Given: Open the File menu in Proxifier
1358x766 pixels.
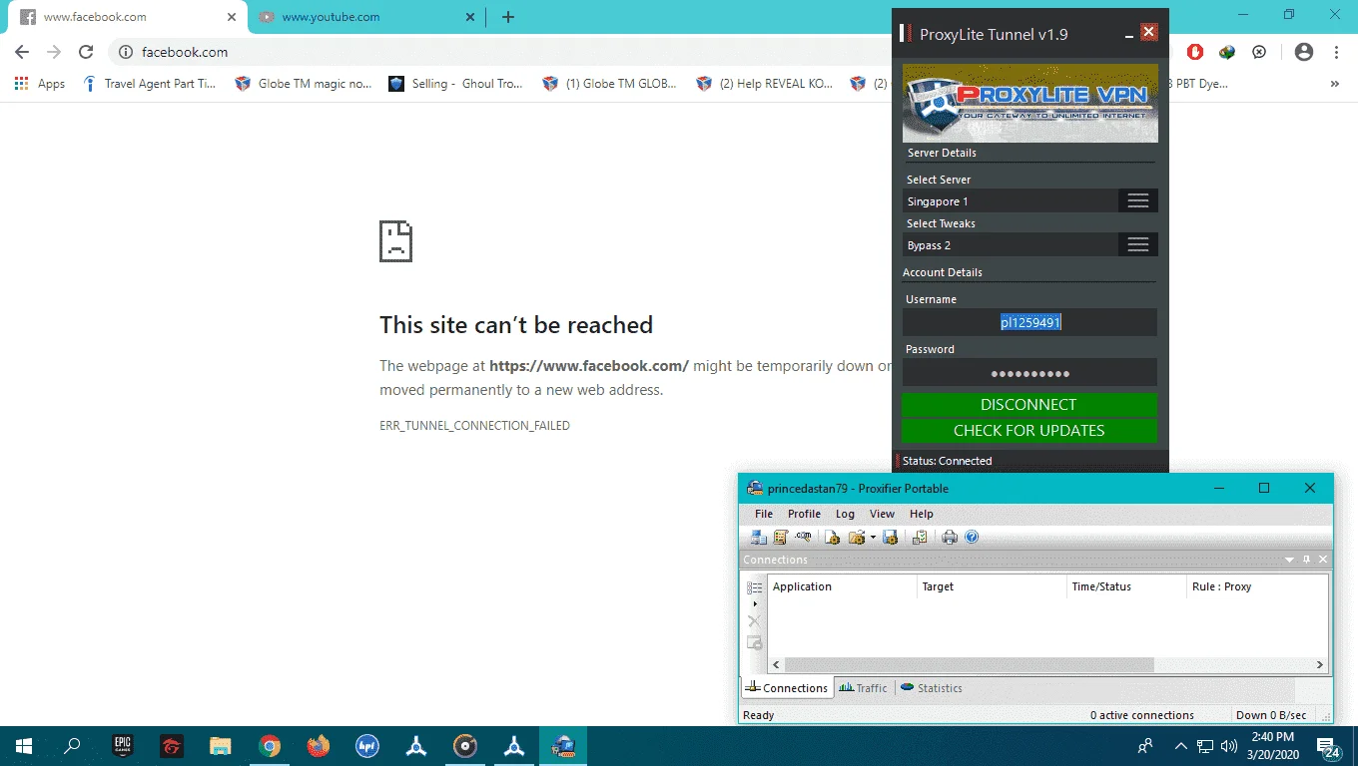Looking at the screenshot, I should click(764, 514).
